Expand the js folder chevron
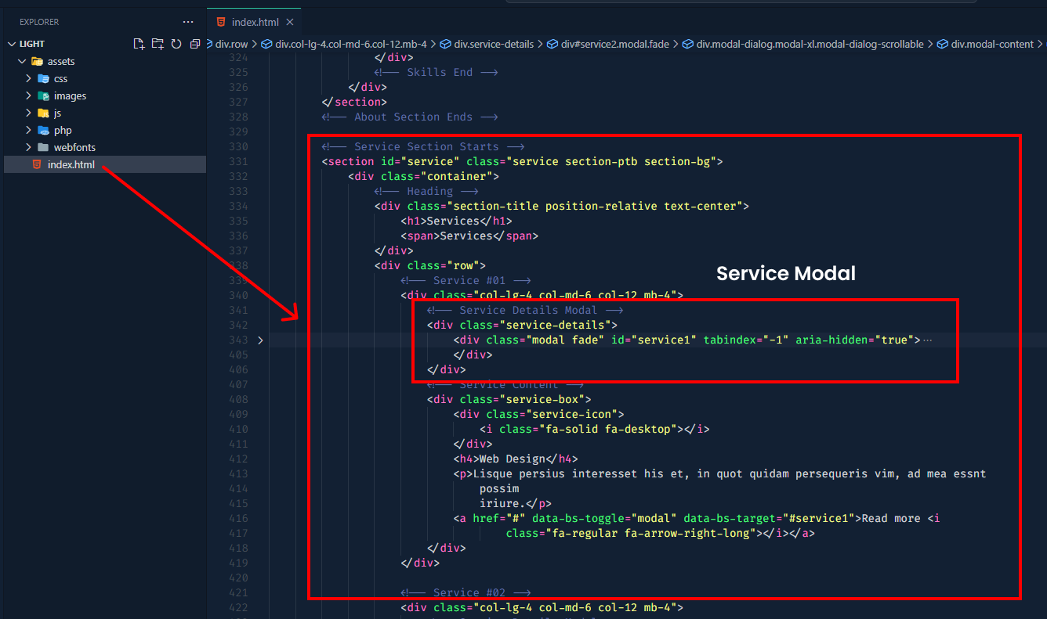 click(x=28, y=113)
